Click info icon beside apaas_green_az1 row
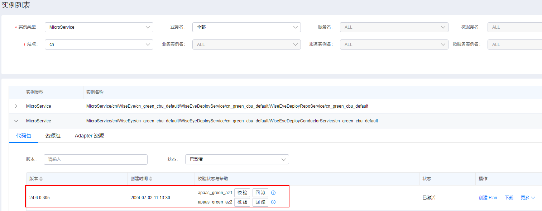Screen dimensions: 542x211 273,193
